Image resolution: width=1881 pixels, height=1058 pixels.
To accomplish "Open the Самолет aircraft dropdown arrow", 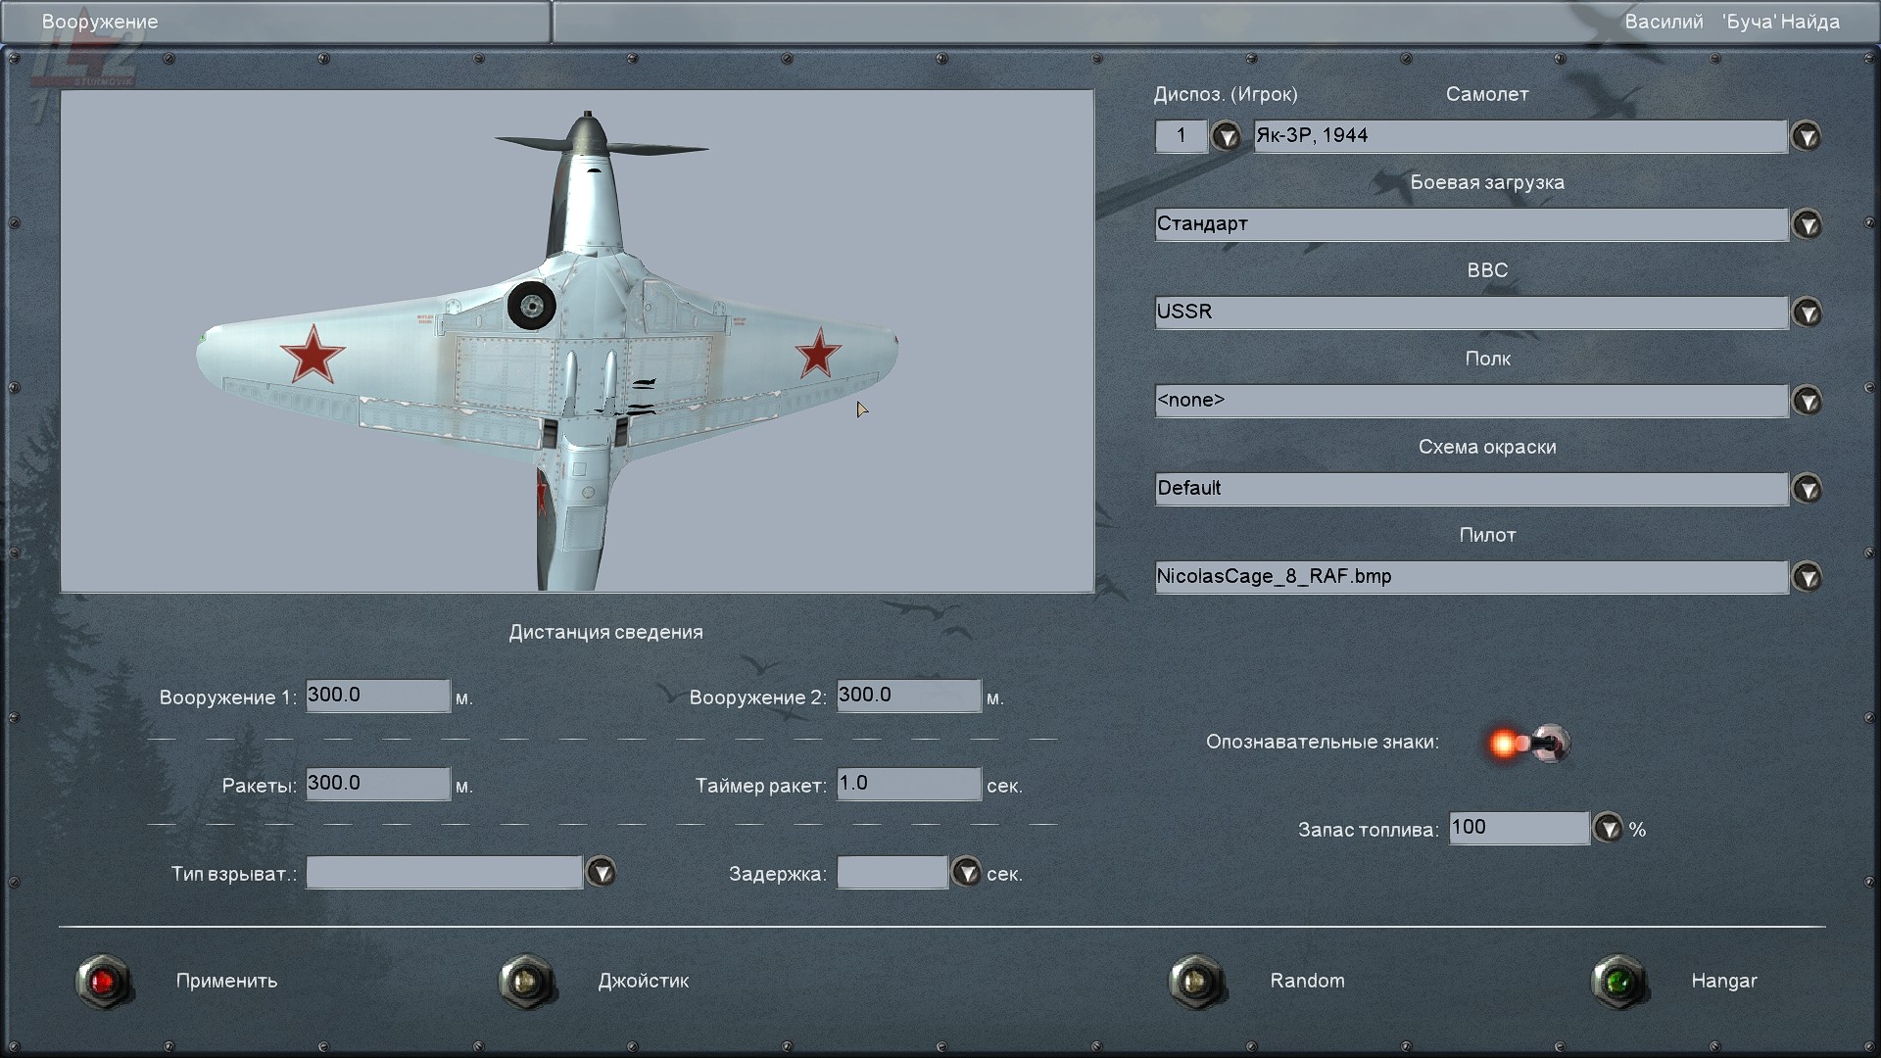I will pos(1807,136).
